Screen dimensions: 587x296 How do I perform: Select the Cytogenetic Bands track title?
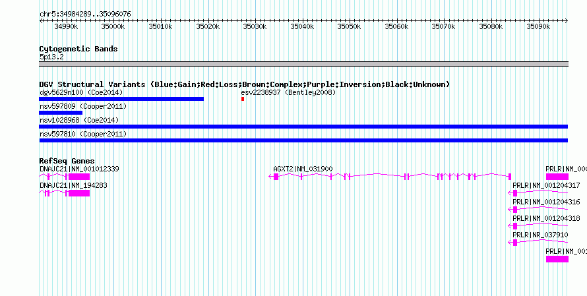click(x=78, y=49)
